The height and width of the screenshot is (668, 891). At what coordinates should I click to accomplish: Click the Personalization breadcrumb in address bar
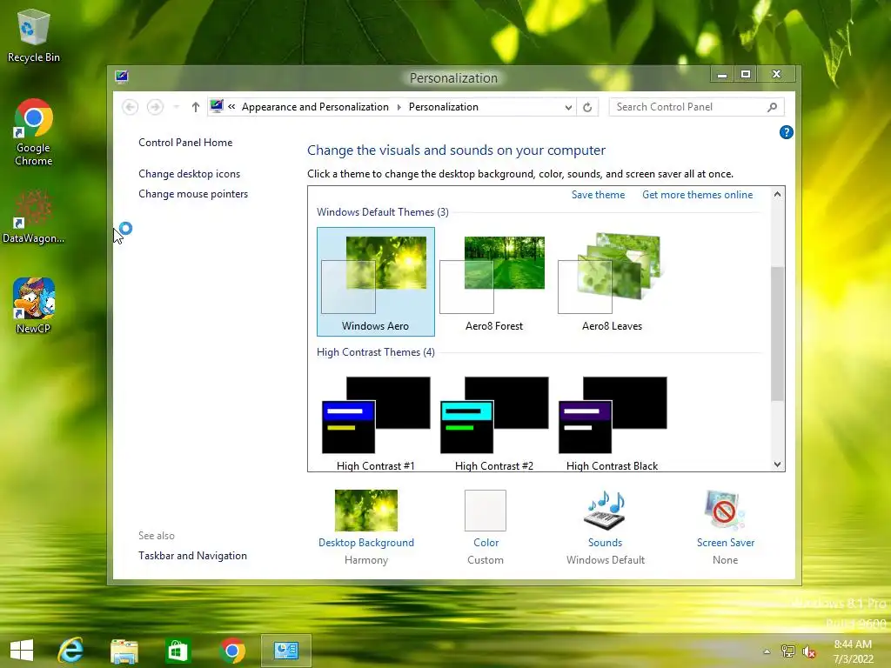[443, 107]
